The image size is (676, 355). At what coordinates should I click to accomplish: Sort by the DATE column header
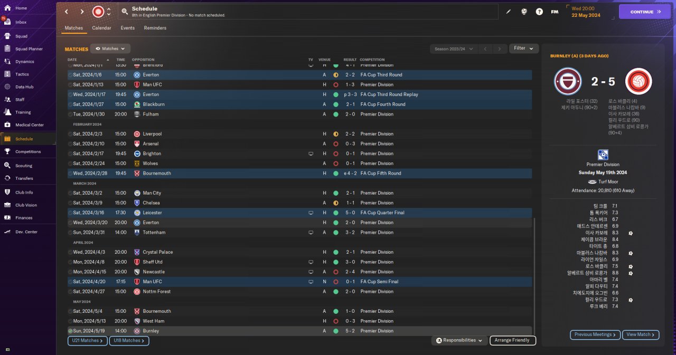pyautogui.click(x=72, y=60)
